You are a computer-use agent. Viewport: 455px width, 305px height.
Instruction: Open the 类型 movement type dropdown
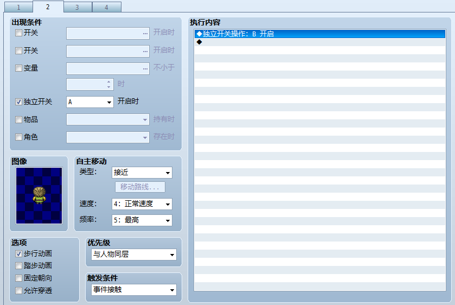pyautogui.click(x=142, y=173)
